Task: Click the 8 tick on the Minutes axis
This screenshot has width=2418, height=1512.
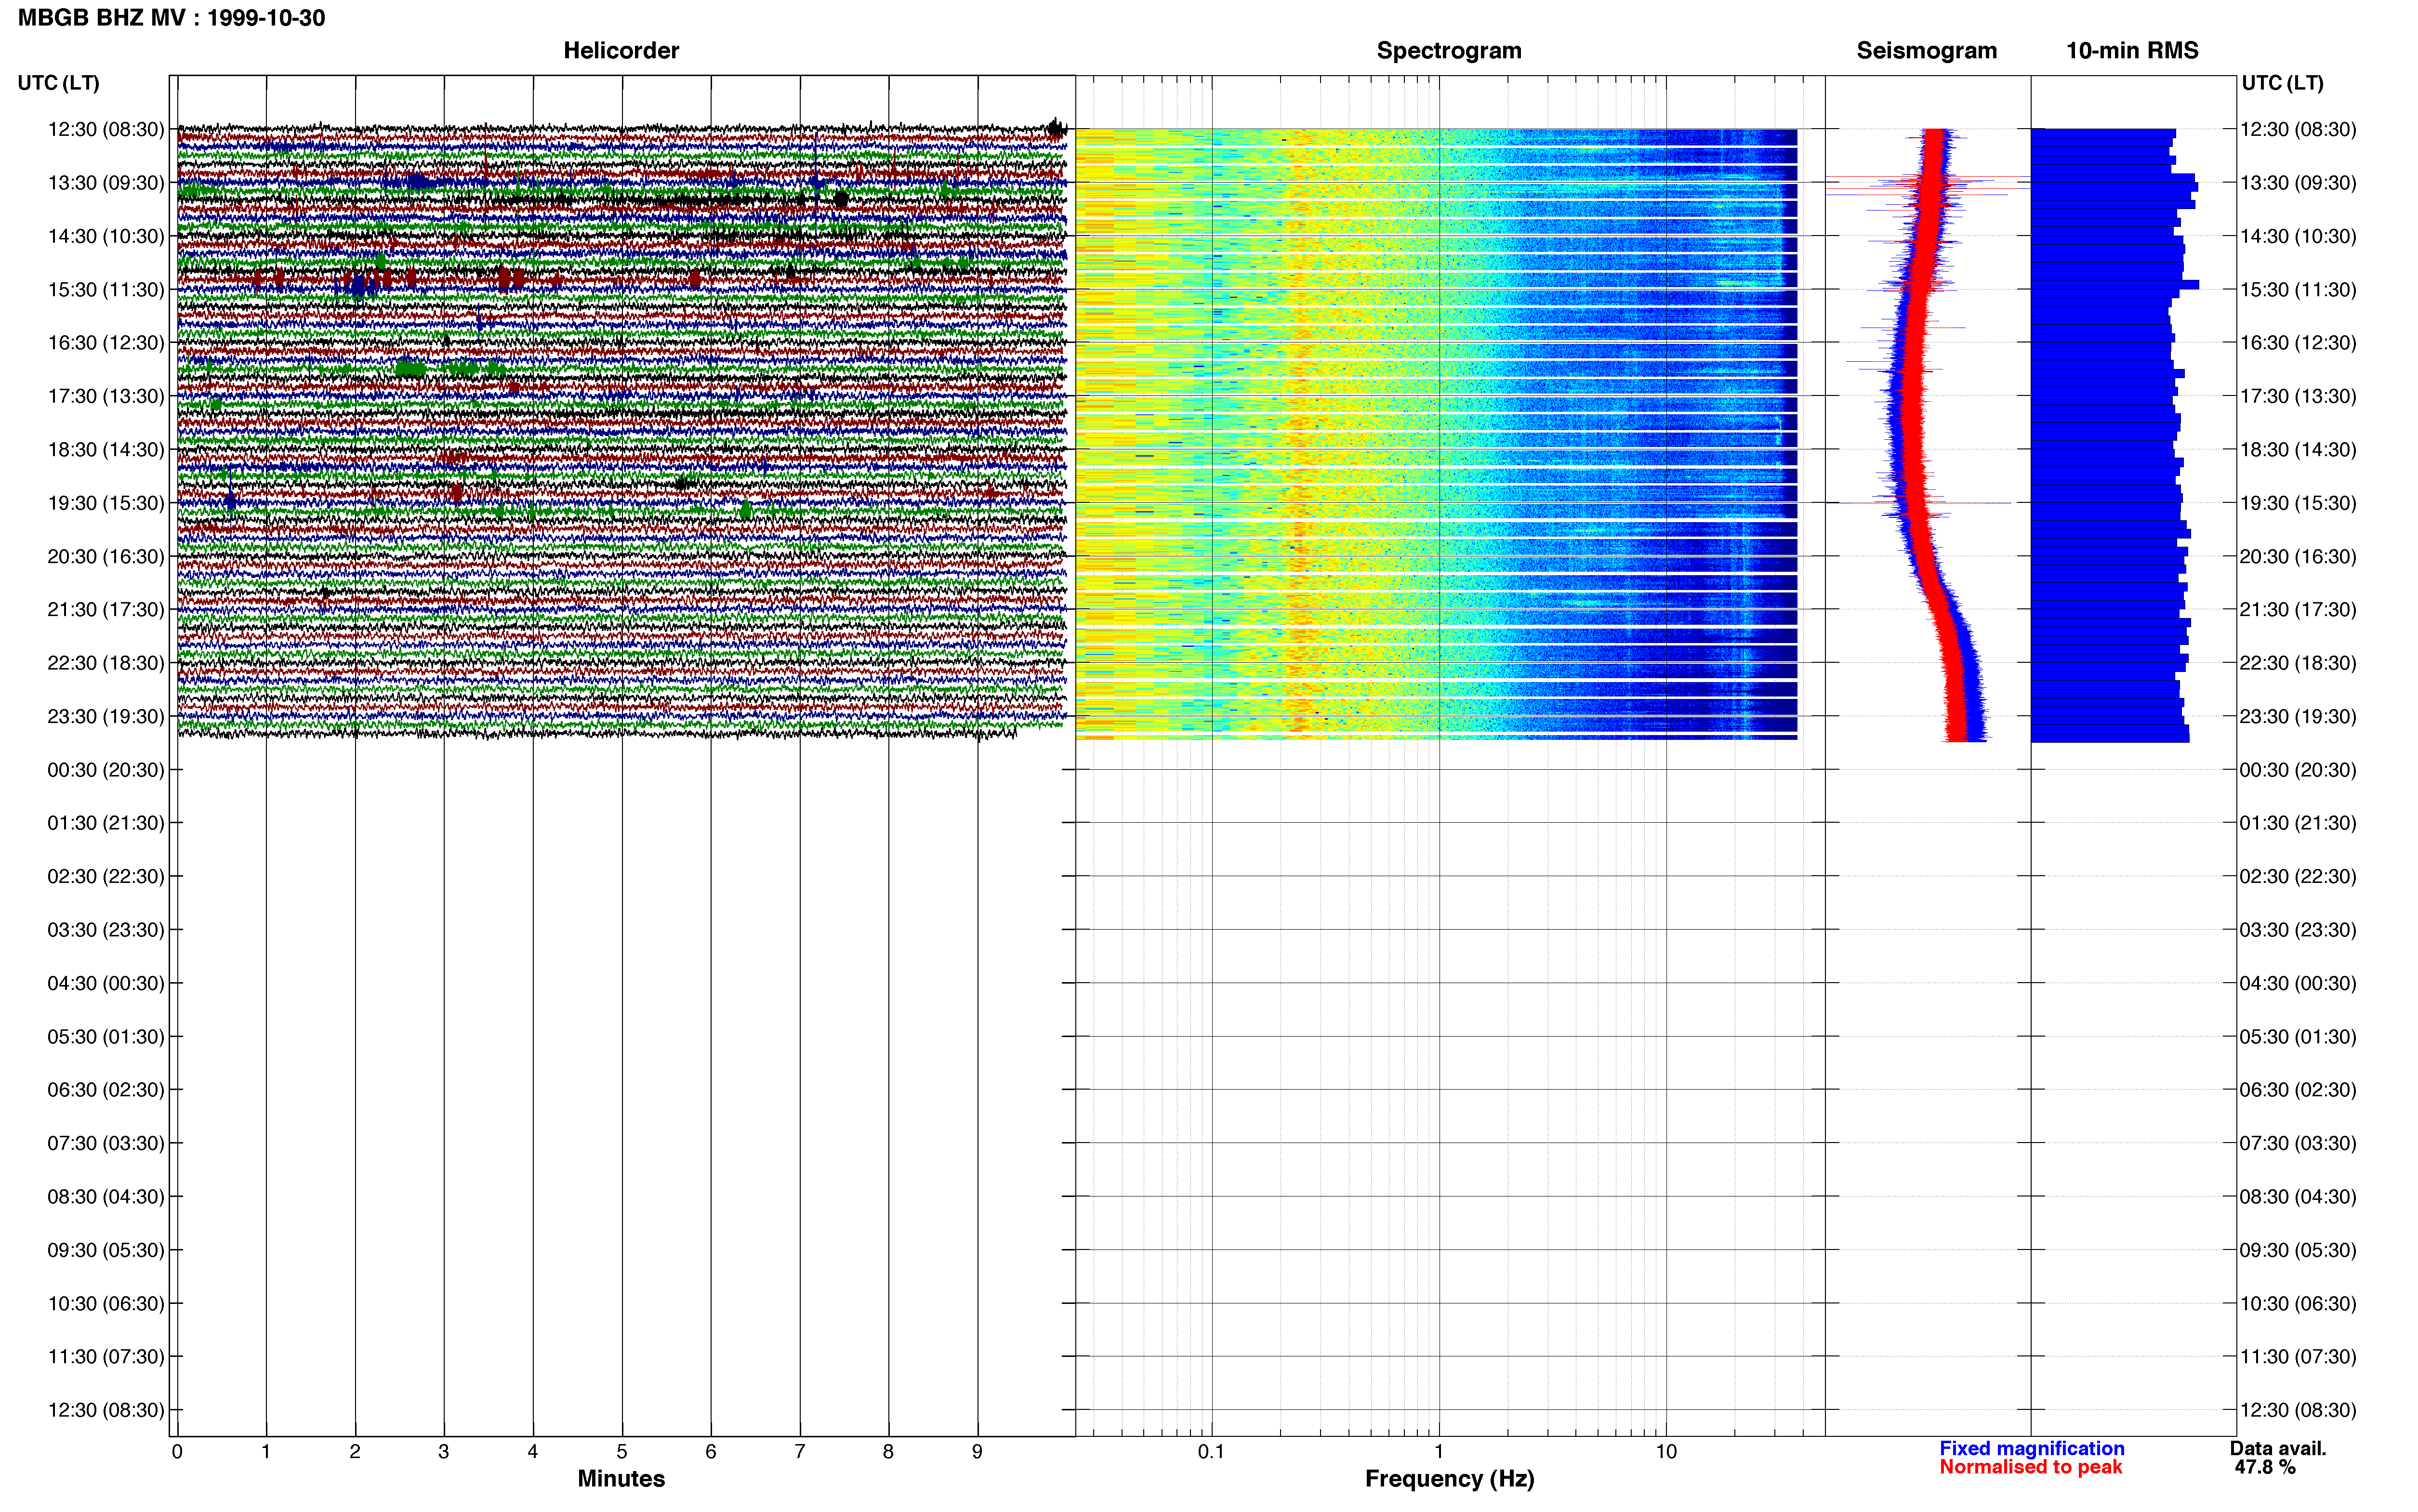Action: (x=888, y=1451)
